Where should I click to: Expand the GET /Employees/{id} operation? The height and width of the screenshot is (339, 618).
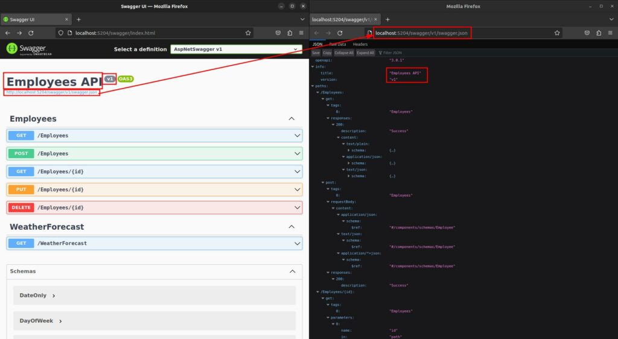pos(154,172)
